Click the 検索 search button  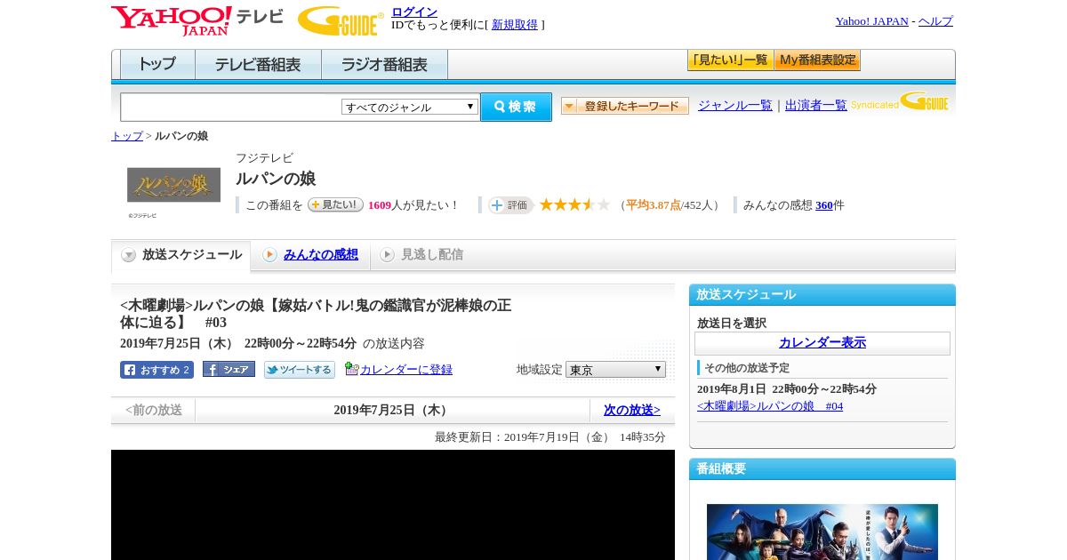(516, 107)
